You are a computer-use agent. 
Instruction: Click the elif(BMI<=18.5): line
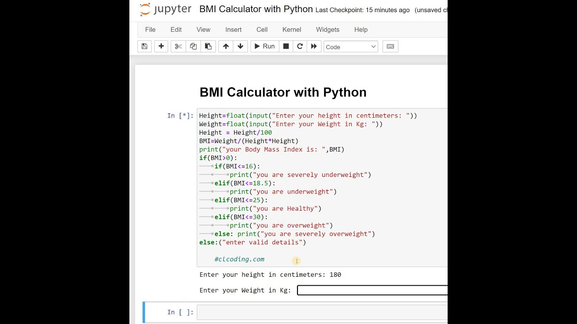click(245, 183)
